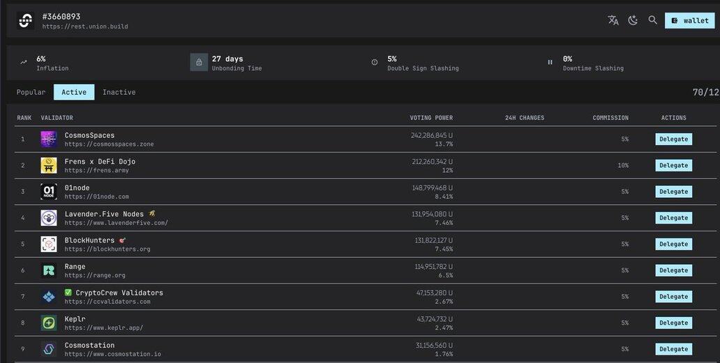This screenshot has height=363, width=720.
Task: Select the Active validators tab
Action: [x=74, y=92]
